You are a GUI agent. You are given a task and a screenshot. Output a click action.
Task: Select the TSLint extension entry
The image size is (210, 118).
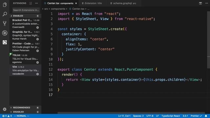click(26, 59)
